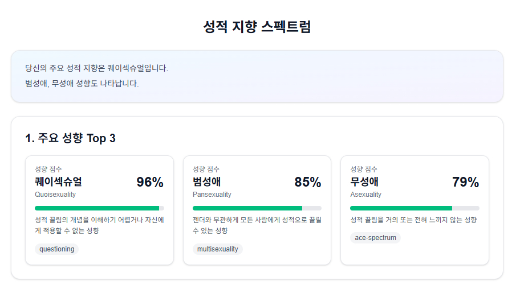Click the 무성애 progress bar

(x=415, y=208)
